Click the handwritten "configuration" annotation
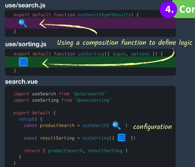 point(152,127)
